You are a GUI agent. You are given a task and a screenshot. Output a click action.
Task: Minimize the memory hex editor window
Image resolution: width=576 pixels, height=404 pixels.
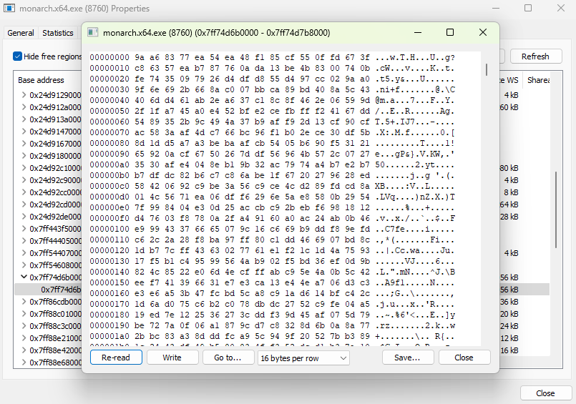[416, 32]
